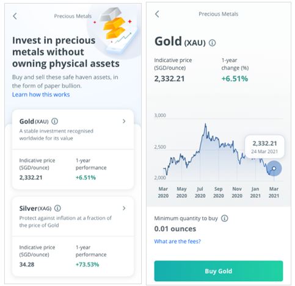Select chart data point marker for Mar 2021
The height and width of the screenshot is (286, 295).
click(x=274, y=168)
